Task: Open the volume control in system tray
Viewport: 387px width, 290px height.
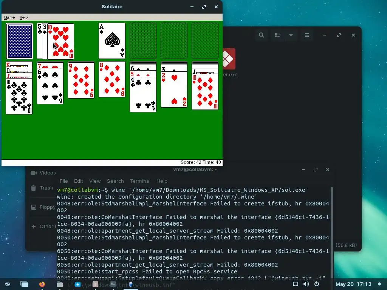Action: pos(306,284)
